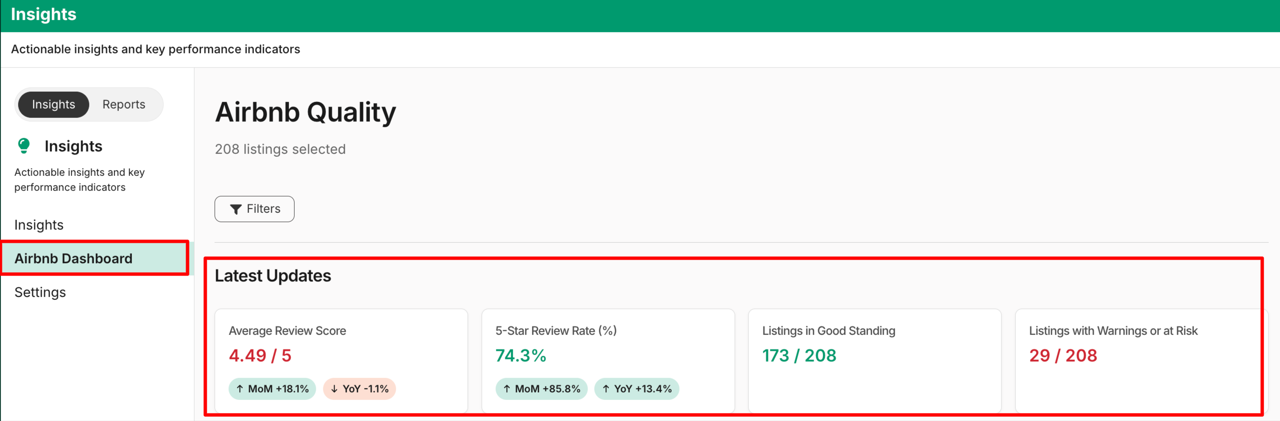Click the YoY +13.4% badge
Image resolution: width=1280 pixels, height=421 pixels.
(636, 389)
